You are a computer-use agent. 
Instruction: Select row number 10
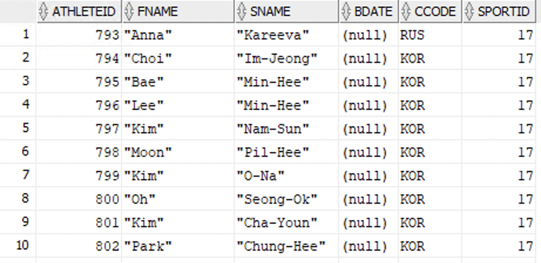click(x=22, y=245)
